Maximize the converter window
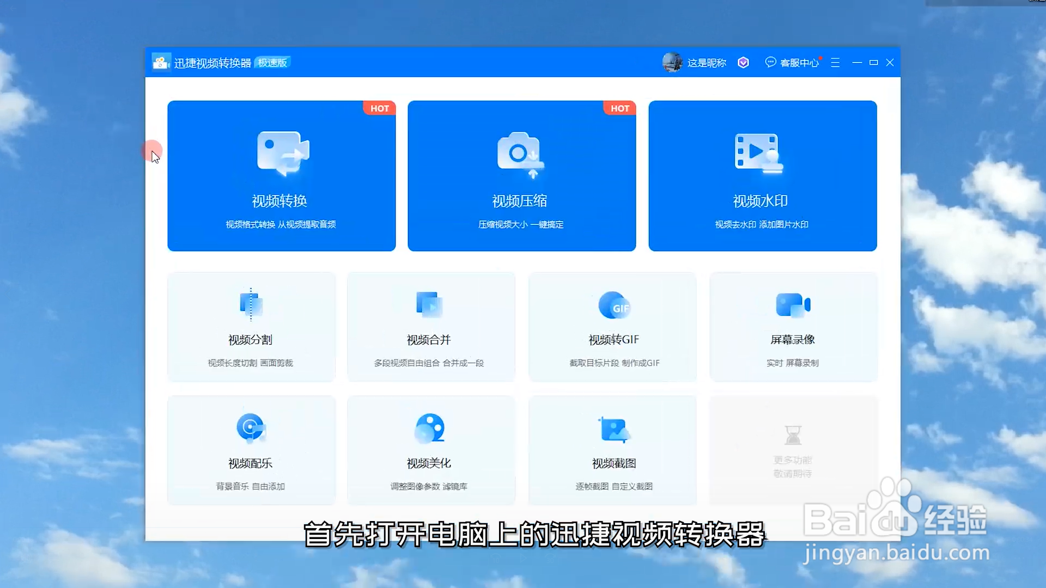This screenshot has width=1046, height=588. click(874, 63)
